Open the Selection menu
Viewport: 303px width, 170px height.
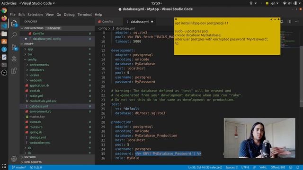click(35, 15)
